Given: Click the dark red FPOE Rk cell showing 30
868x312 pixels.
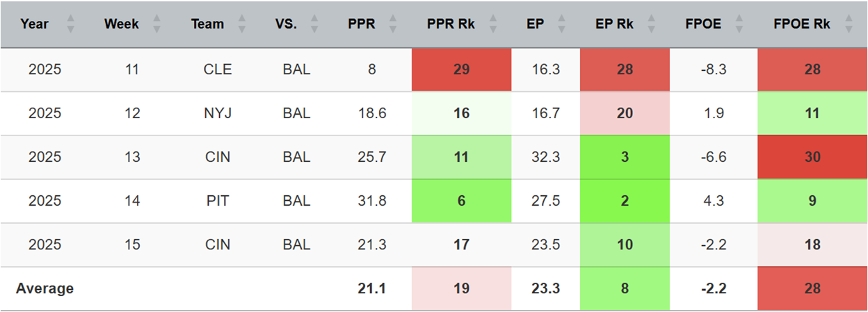Looking at the screenshot, I should tap(812, 157).
